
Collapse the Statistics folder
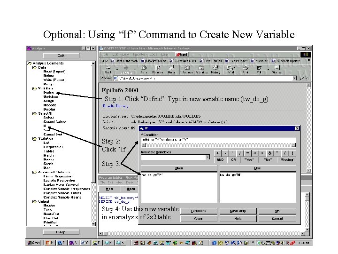pos(34,139)
